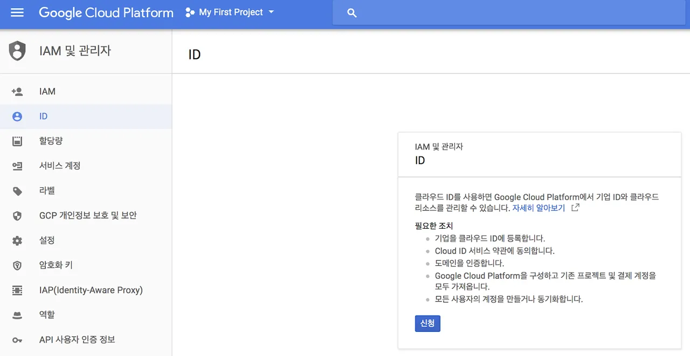Screen dimensions: 690x356
Task: Click the quota icon next to 할당량
Action: click(17, 141)
